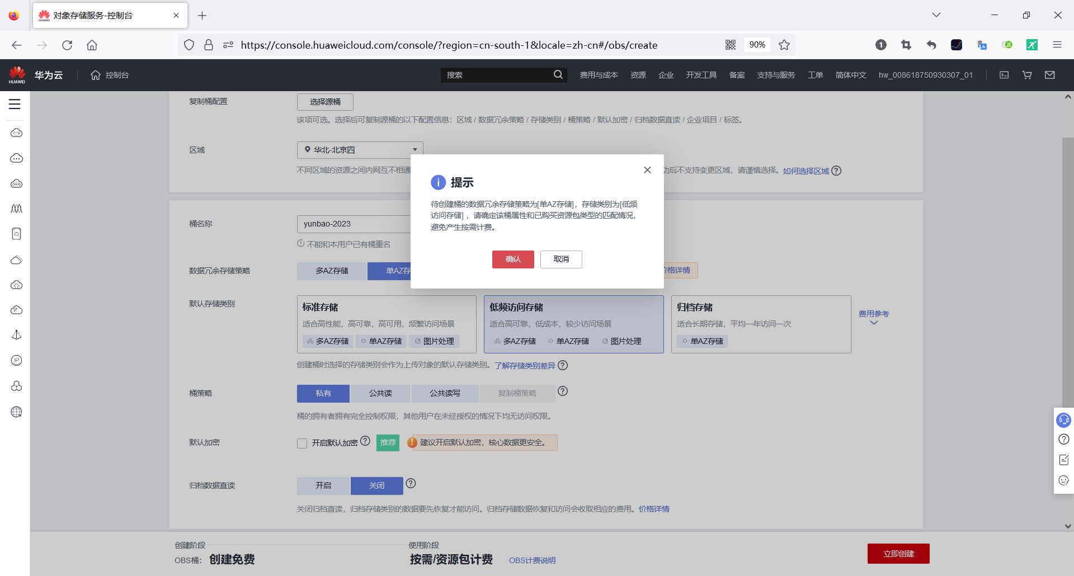
Task: Expand the 费用参考 section
Action: 874,317
